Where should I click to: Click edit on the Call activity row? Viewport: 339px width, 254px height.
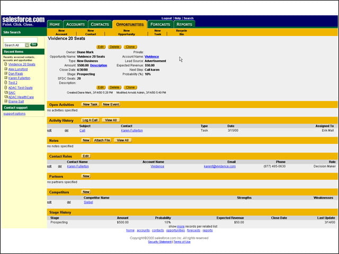click(x=49, y=131)
